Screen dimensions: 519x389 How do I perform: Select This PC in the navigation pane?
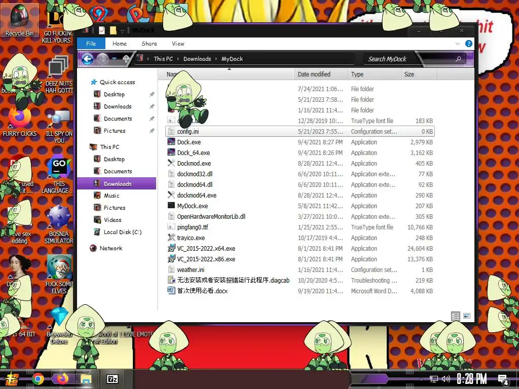[x=109, y=147]
